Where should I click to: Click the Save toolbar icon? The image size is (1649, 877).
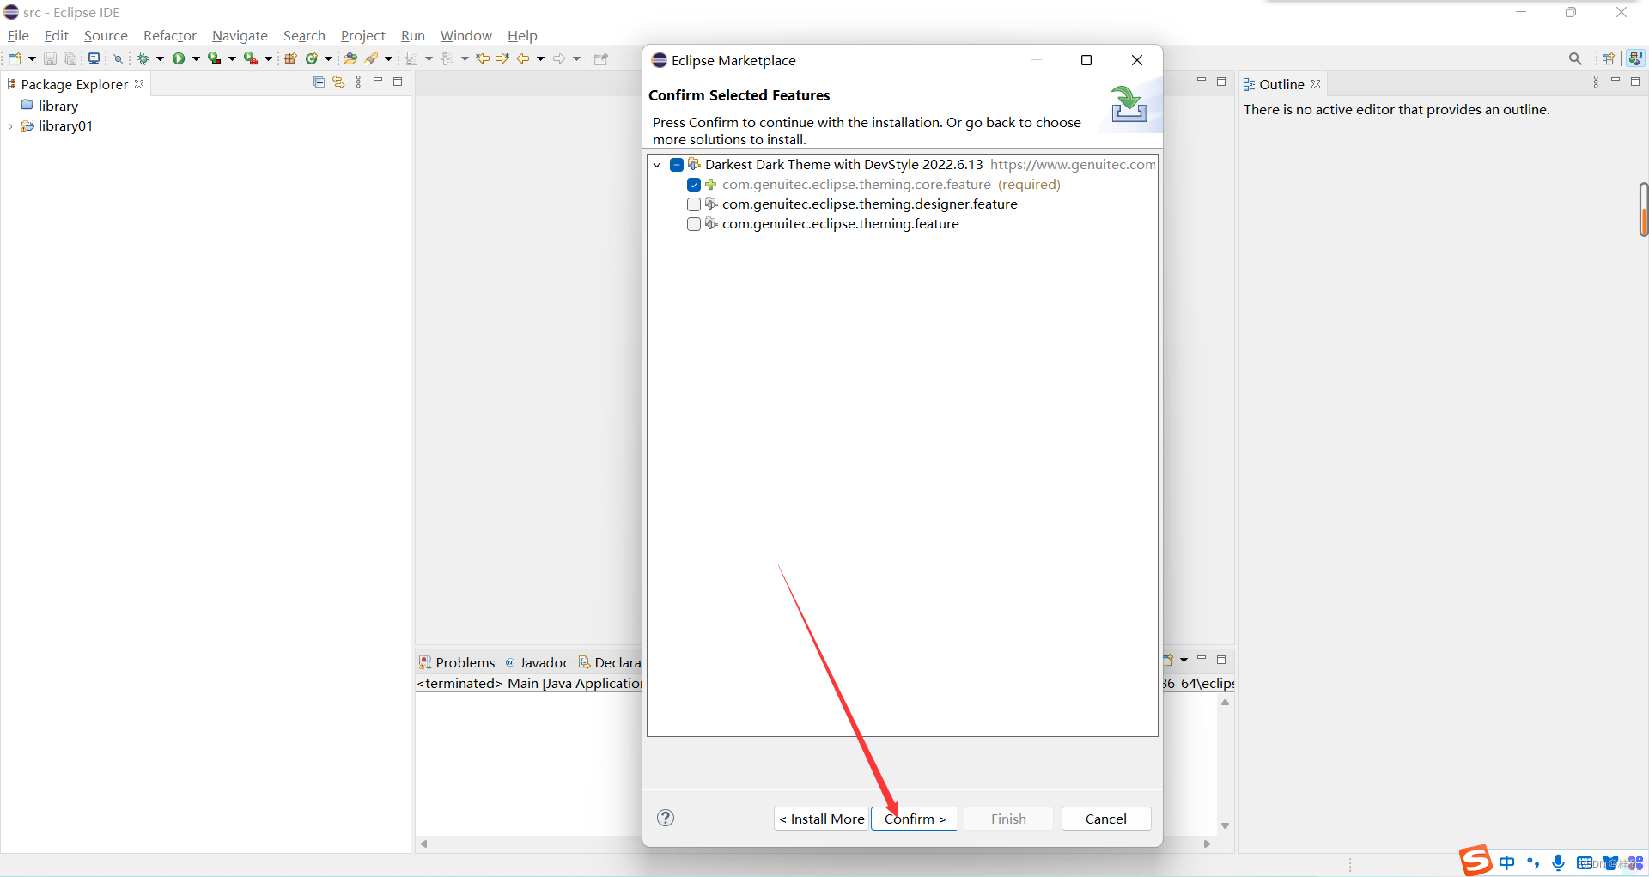50,58
